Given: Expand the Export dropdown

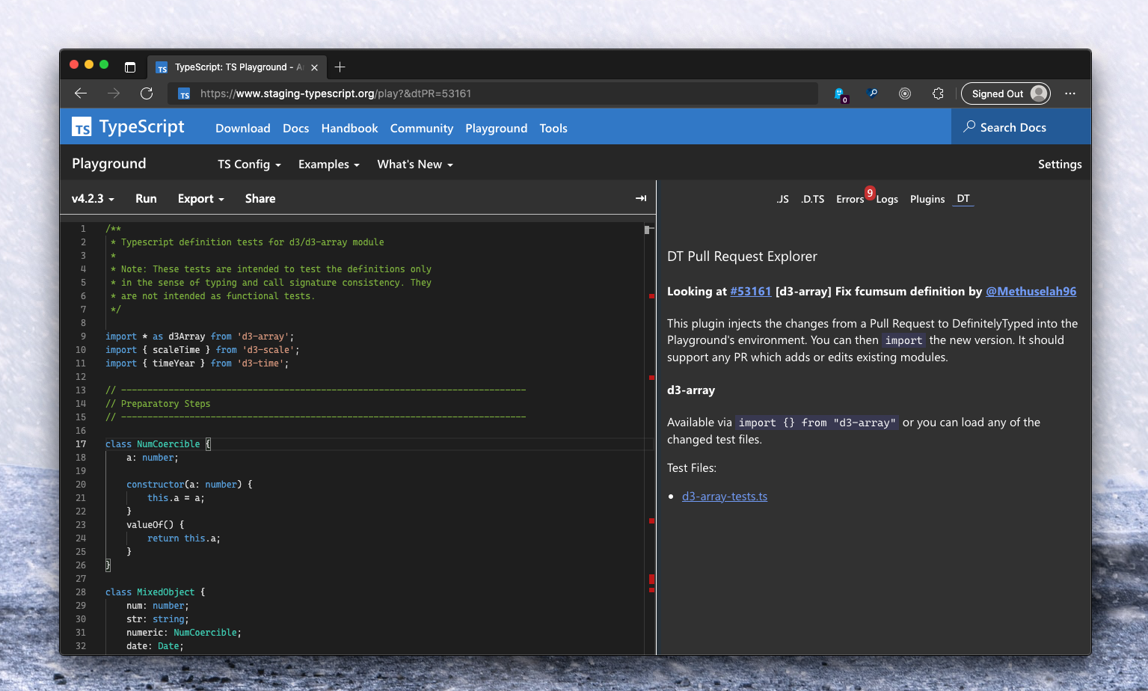Looking at the screenshot, I should click(201, 198).
